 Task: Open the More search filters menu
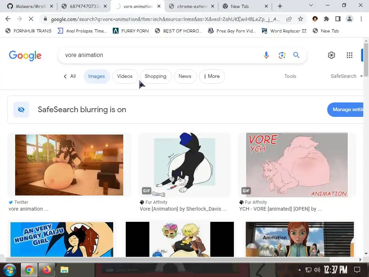coord(212,76)
